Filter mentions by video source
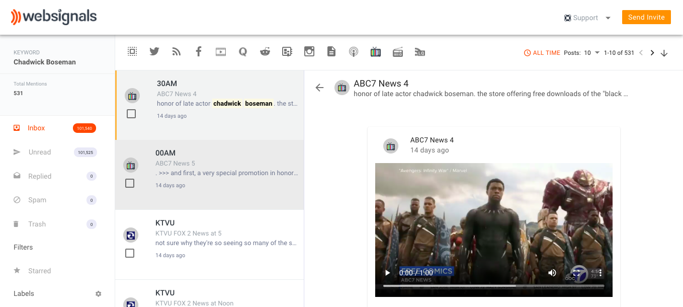The height and width of the screenshot is (307, 683). coord(221,51)
